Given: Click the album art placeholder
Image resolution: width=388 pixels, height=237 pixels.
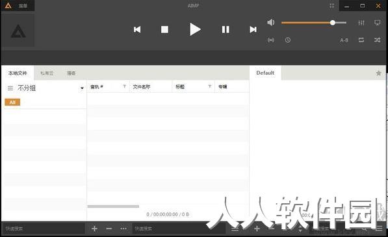Looking at the screenshot, I should point(18,31).
